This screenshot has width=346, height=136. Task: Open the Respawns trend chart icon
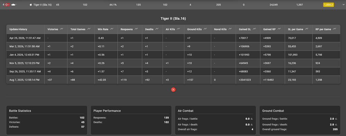coord(136,29)
